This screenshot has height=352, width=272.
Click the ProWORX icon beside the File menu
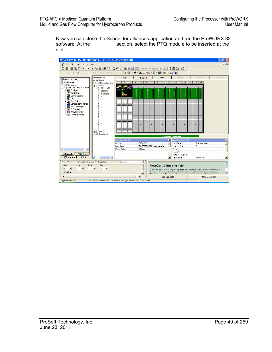pos(62,64)
